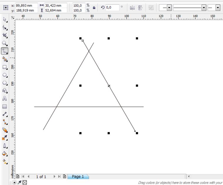223x185 pixels.
Task: Click the bottom-right selection handle
Action: click(x=137, y=133)
